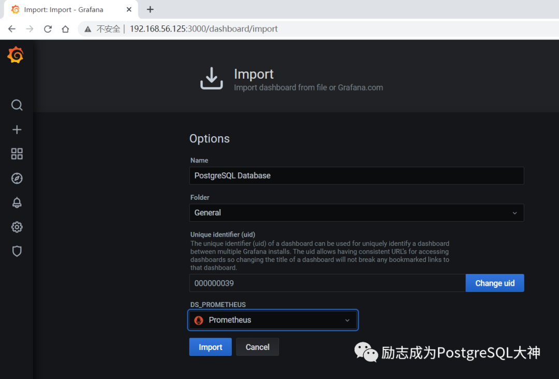Open the Grafana home logo
Viewport: 559px width, 379px height.
click(16, 55)
